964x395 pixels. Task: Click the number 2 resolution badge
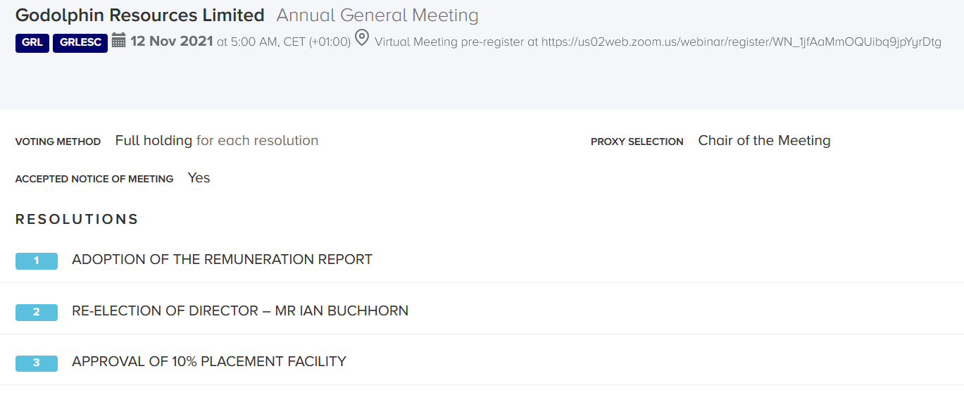click(x=37, y=312)
